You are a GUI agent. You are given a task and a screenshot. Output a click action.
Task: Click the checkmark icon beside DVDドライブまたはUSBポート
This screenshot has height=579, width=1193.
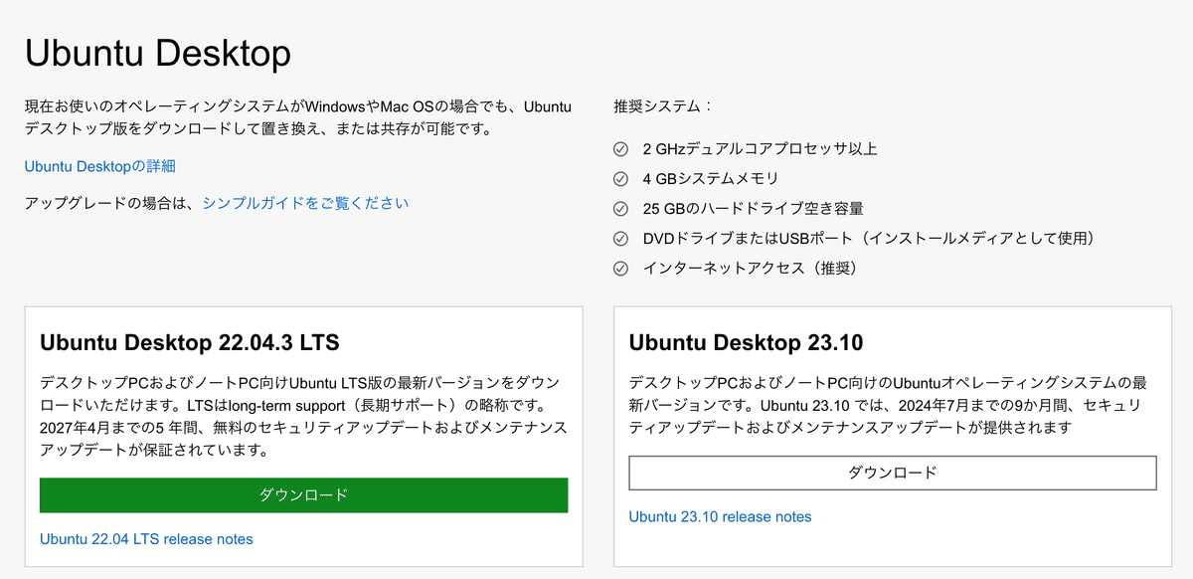pos(621,239)
